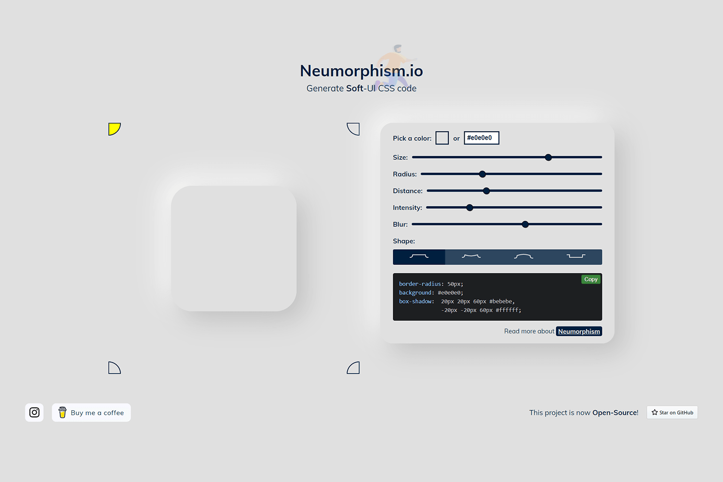Open the color picker swatch
The image size is (723, 482).
pyautogui.click(x=442, y=138)
